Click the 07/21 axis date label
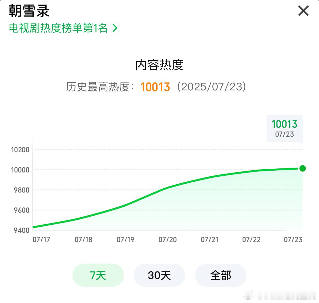The width and height of the screenshot is (319, 303). [210, 240]
